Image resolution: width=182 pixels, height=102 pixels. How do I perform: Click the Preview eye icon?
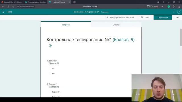coord(107,18)
